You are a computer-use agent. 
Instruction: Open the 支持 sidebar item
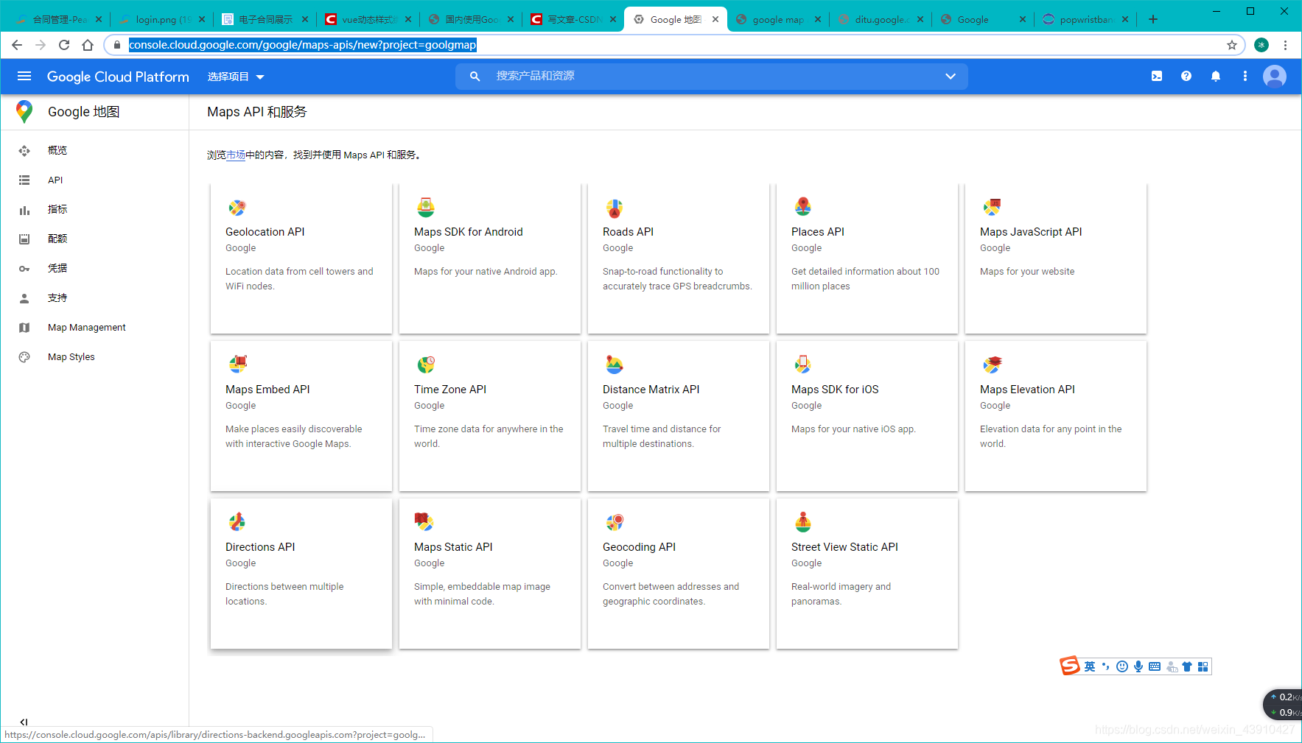[x=57, y=297]
